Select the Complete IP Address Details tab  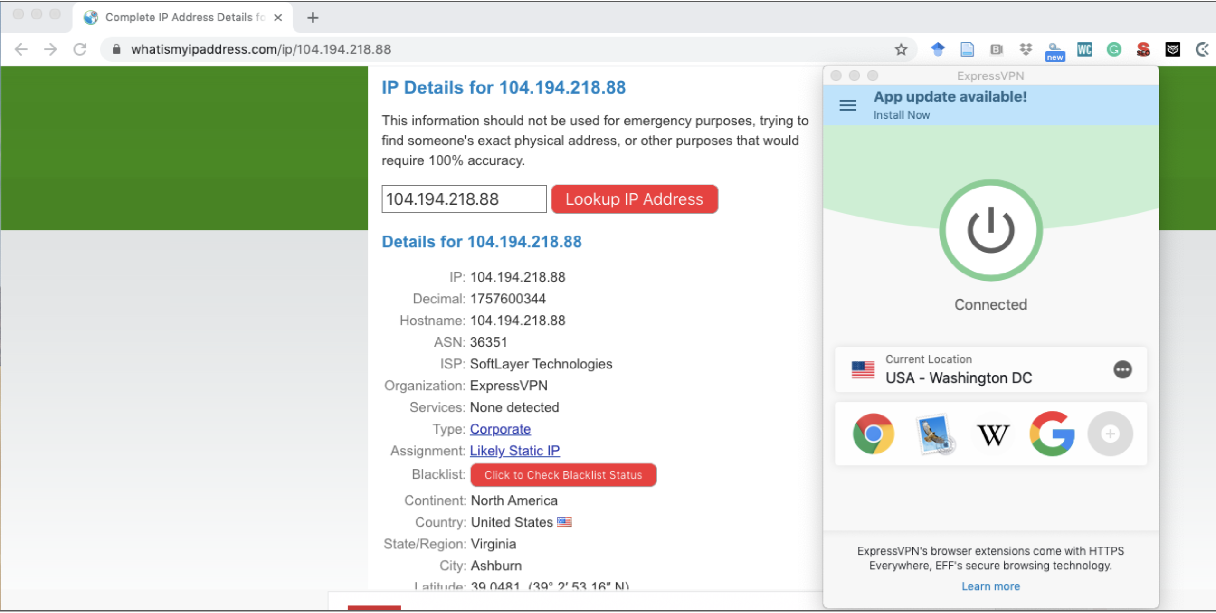[183, 18]
